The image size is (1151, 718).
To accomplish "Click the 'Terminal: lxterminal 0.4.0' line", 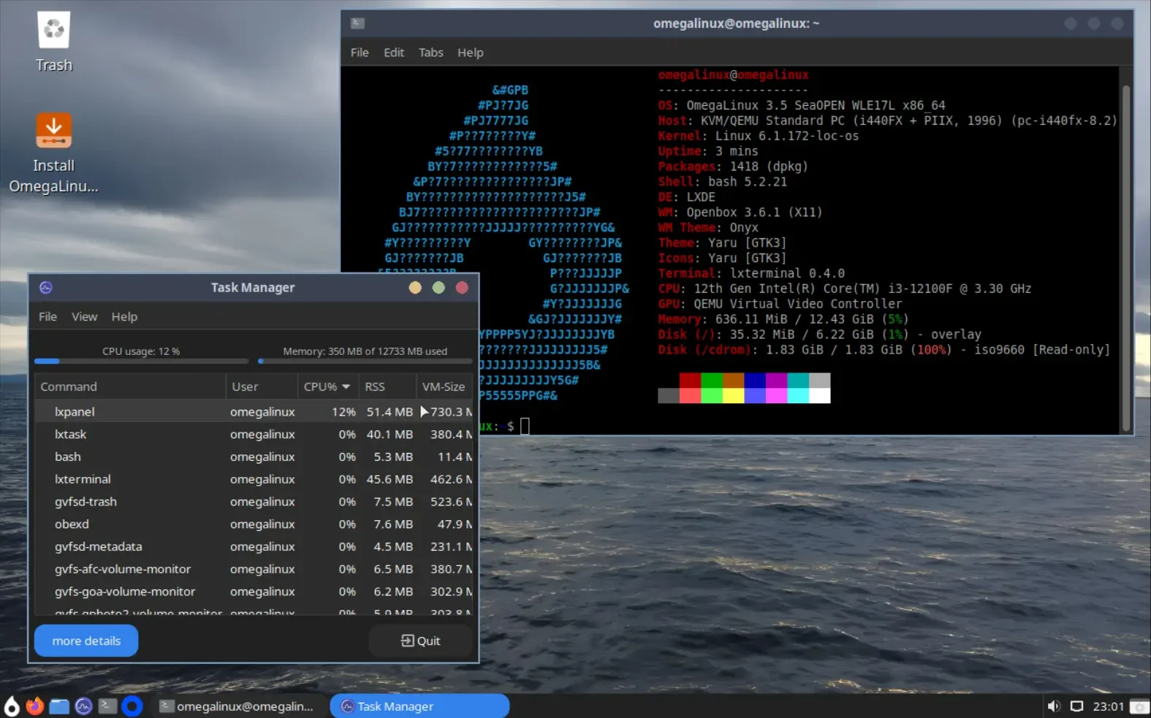I will coord(751,273).
